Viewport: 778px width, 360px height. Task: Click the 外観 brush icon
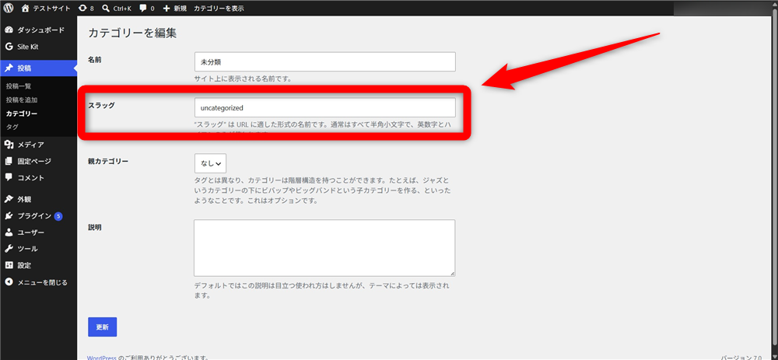point(9,199)
